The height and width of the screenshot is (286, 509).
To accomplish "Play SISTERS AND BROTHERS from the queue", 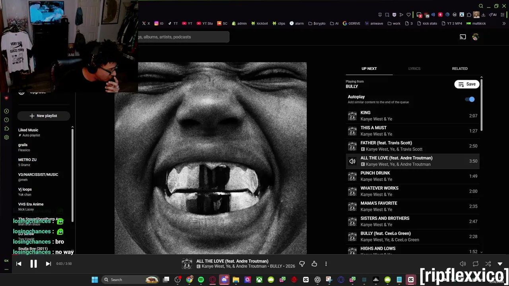I will (412, 221).
